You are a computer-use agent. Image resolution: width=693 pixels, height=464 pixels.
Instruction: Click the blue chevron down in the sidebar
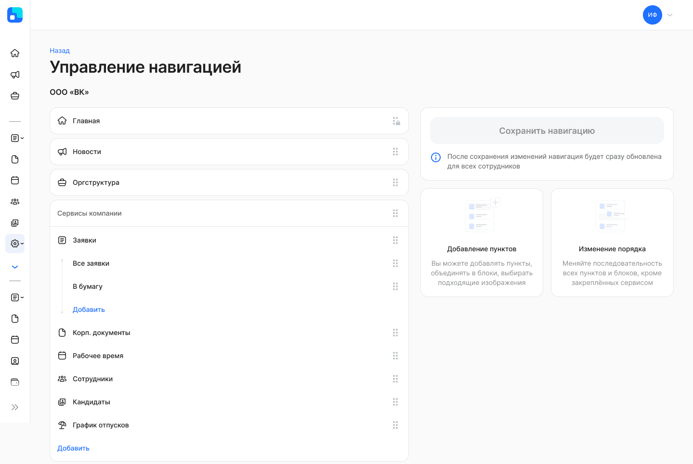15,267
